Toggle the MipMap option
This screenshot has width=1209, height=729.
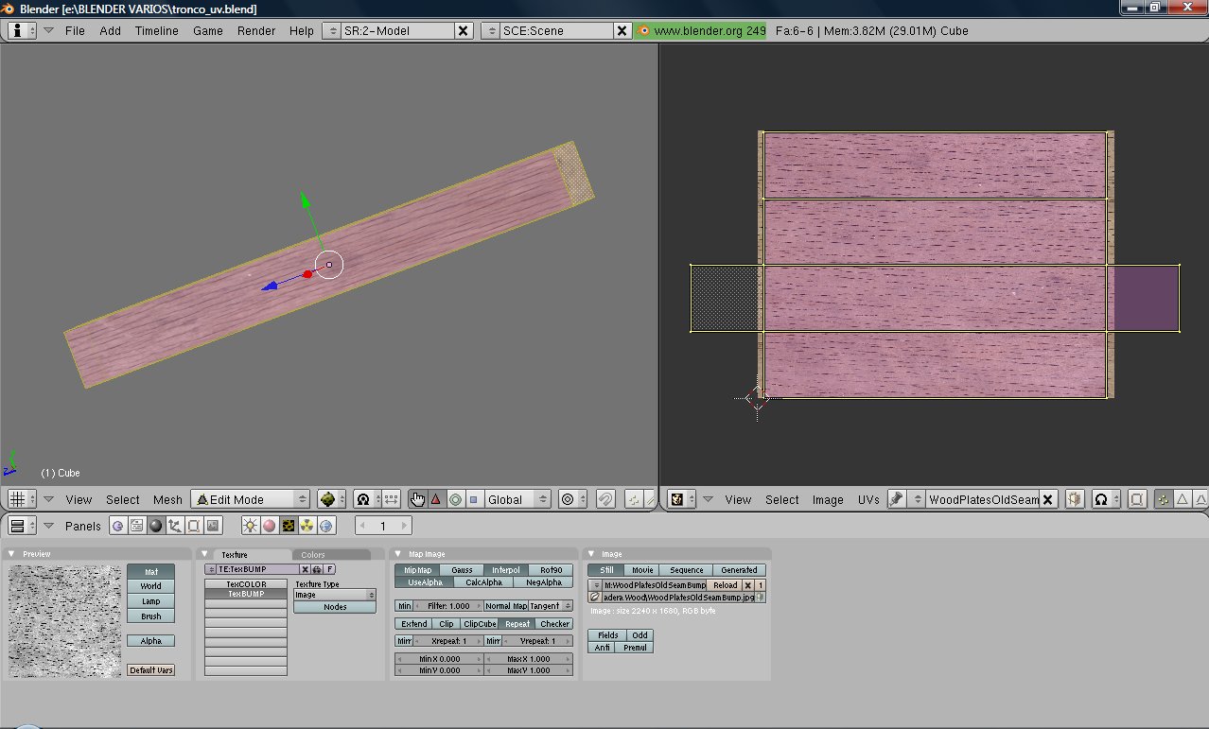click(417, 570)
